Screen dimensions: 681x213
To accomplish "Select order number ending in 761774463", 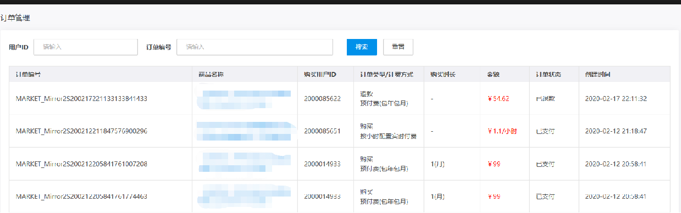I will [81, 196].
